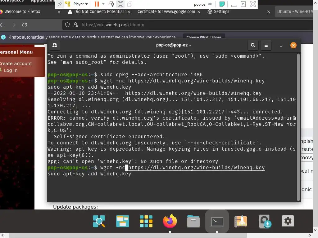This screenshot has width=318, height=238.
Task: Open the tracking protection shield icon
Action: pyautogui.click(x=67, y=25)
